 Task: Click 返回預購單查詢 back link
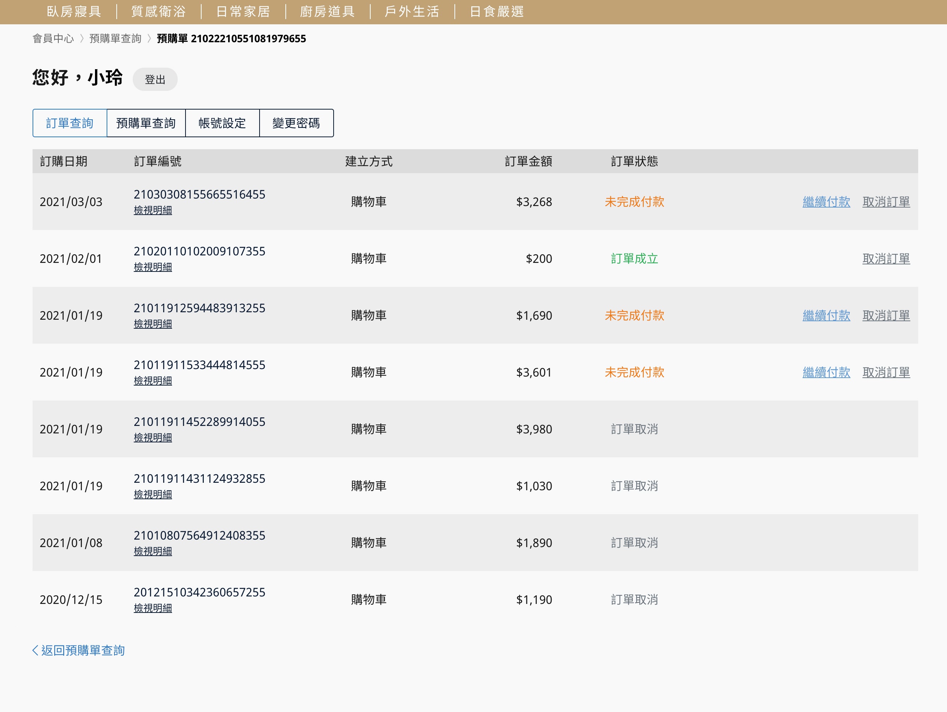pos(79,650)
